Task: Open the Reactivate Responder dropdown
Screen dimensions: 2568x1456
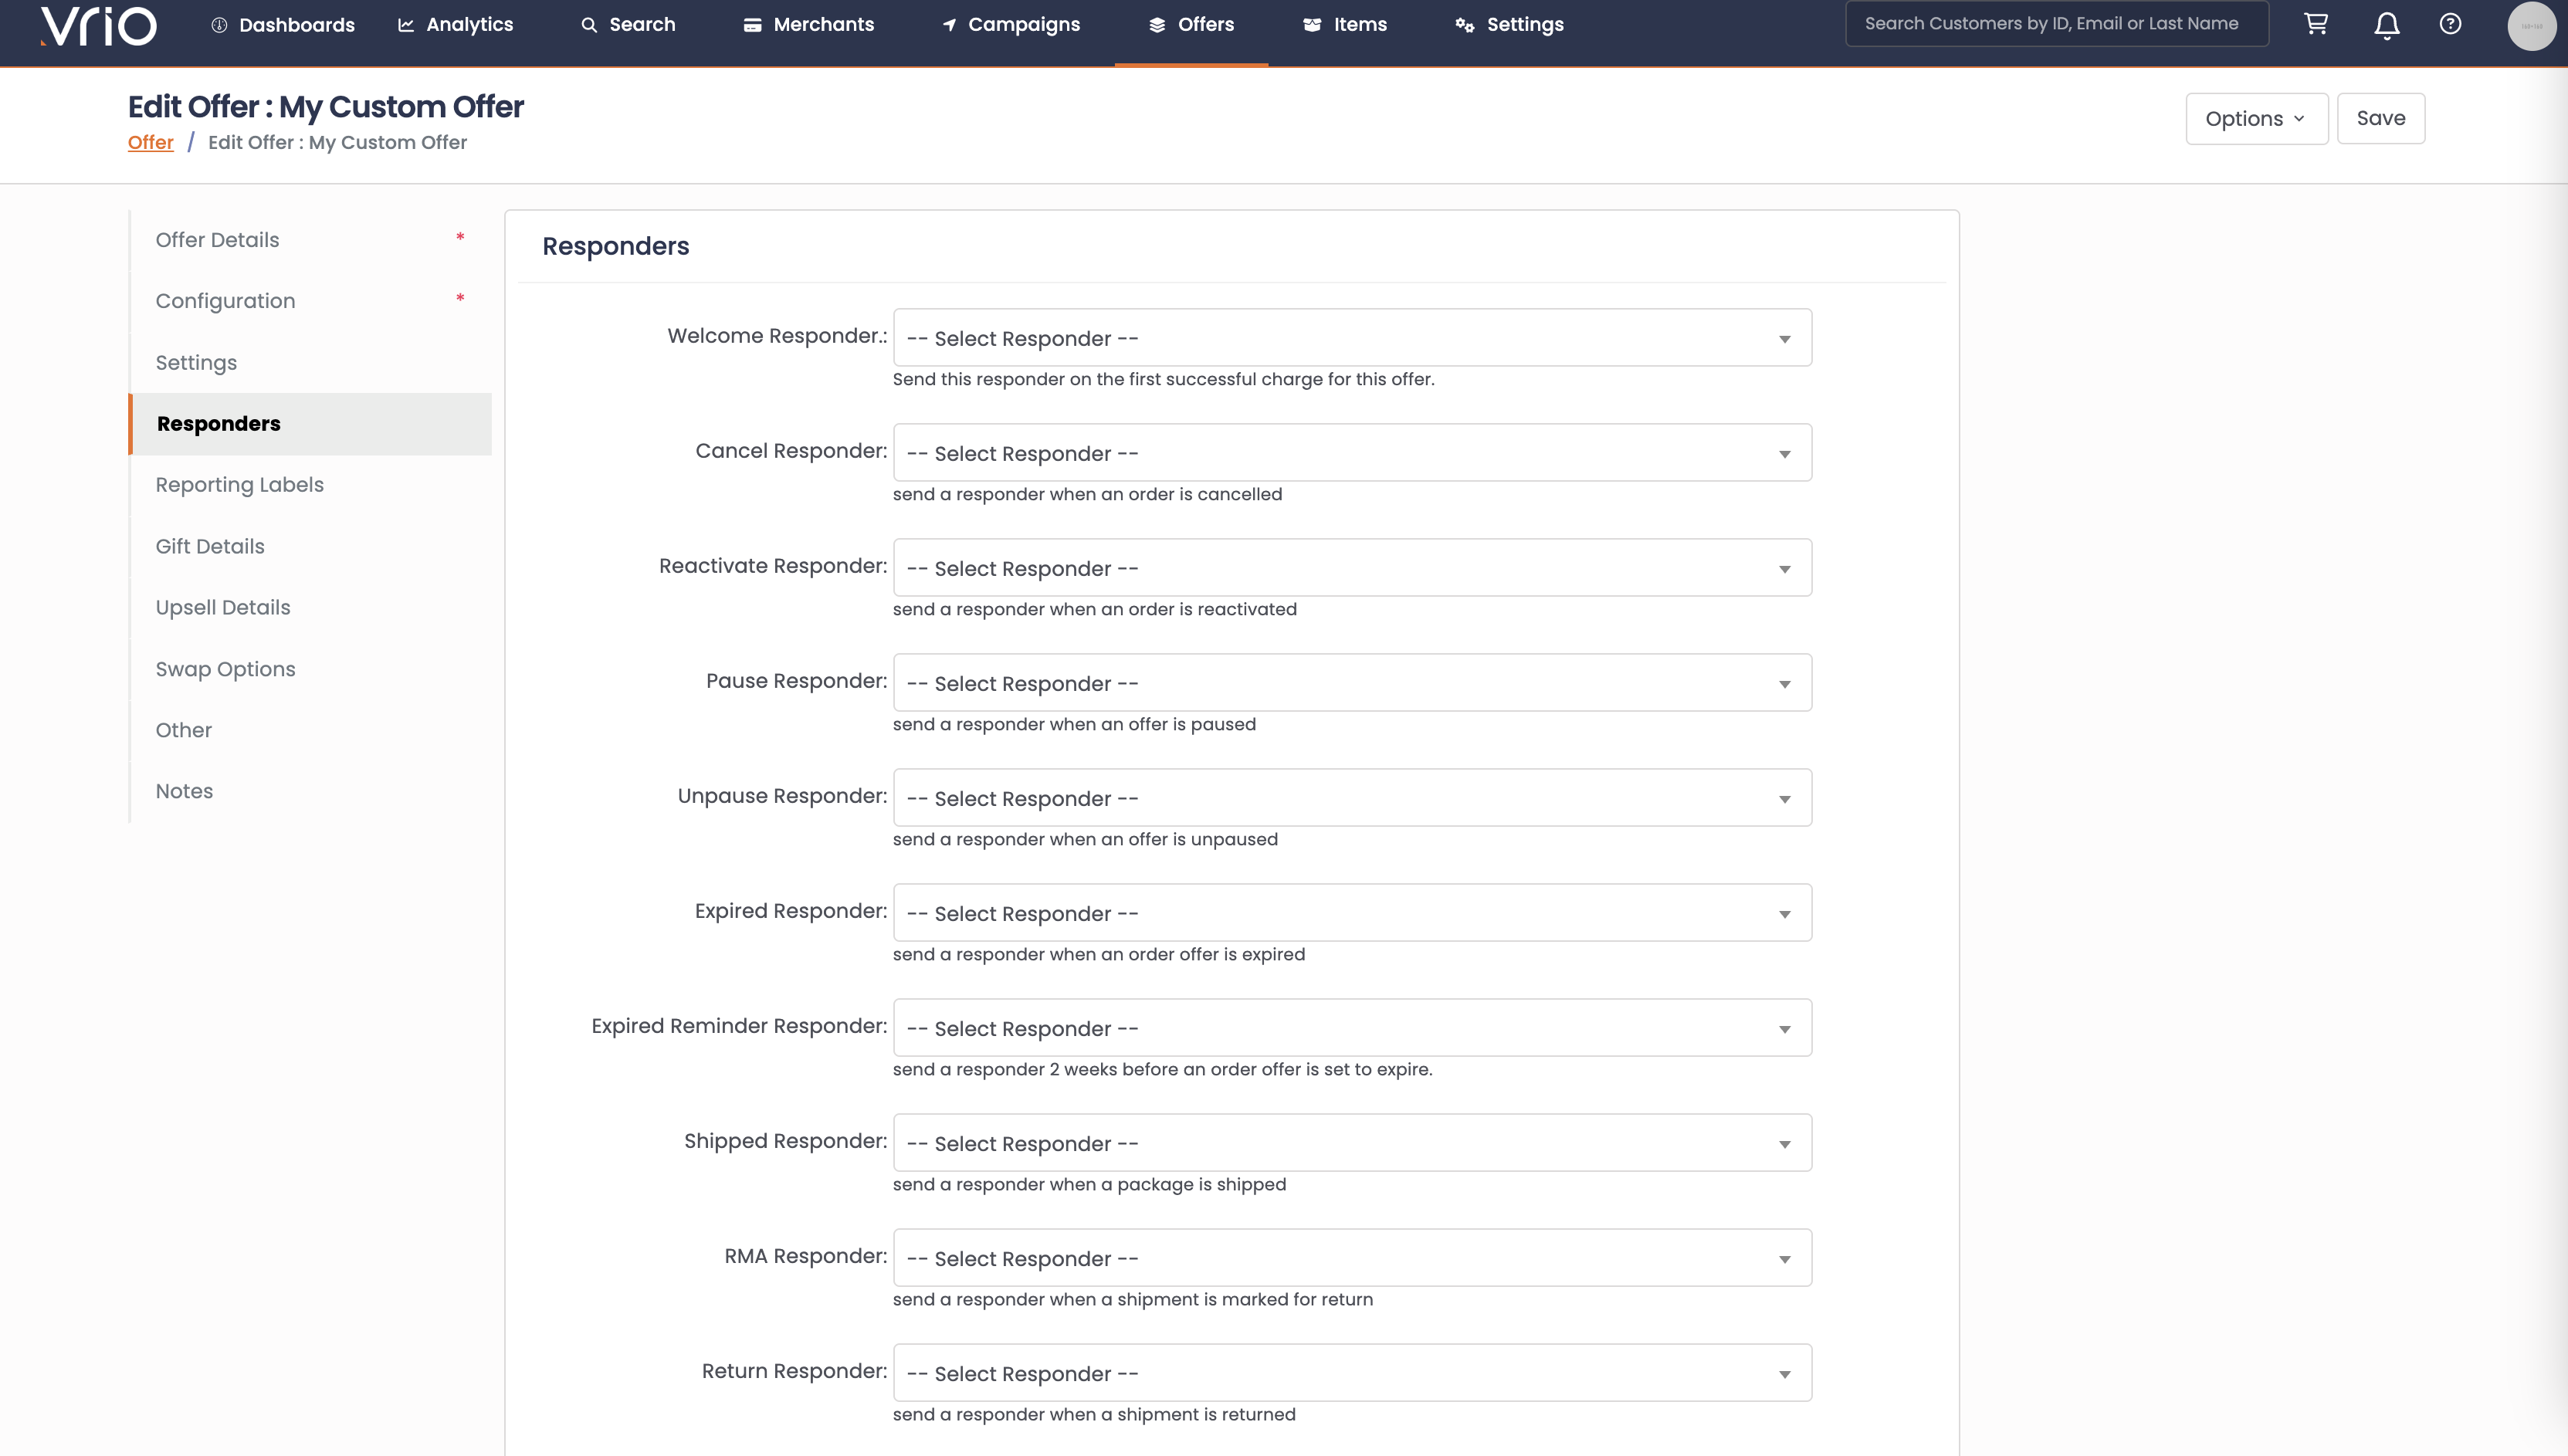Action: [x=1352, y=568]
